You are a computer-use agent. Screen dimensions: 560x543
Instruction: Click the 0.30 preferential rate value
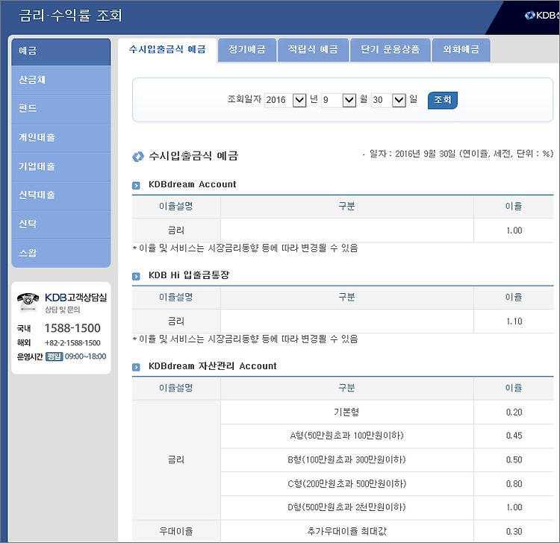point(514,532)
